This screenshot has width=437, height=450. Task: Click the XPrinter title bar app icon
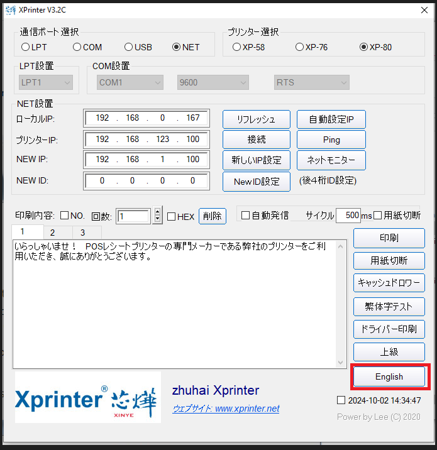pos(11,10)
